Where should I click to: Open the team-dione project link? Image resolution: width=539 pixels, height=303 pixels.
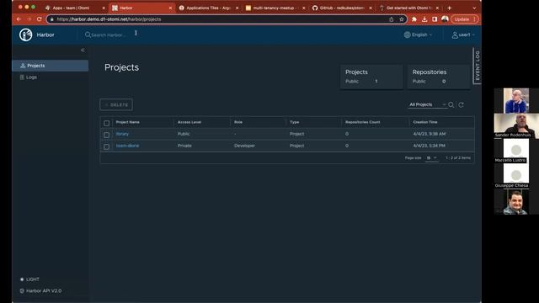pos(127,146)
